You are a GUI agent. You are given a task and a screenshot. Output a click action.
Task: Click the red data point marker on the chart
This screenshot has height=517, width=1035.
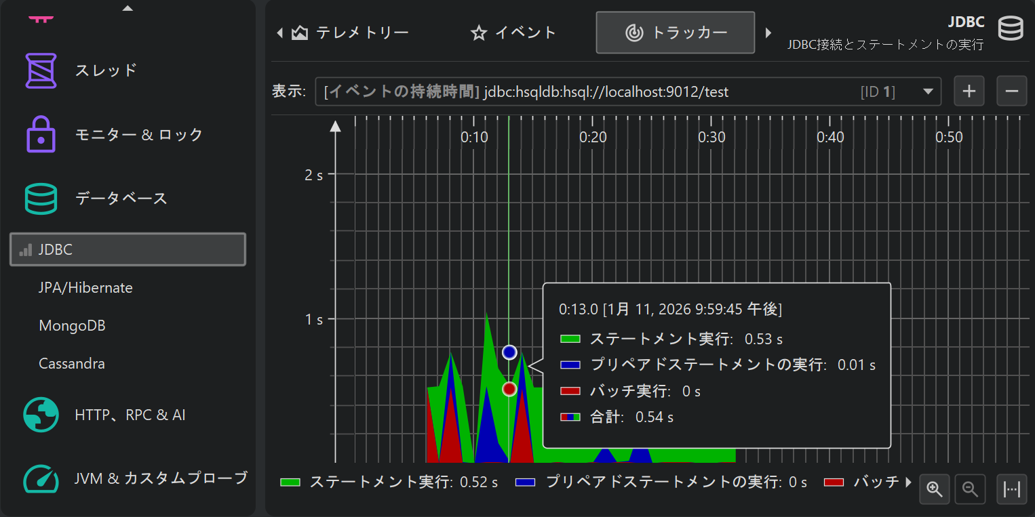pos(509,389)
